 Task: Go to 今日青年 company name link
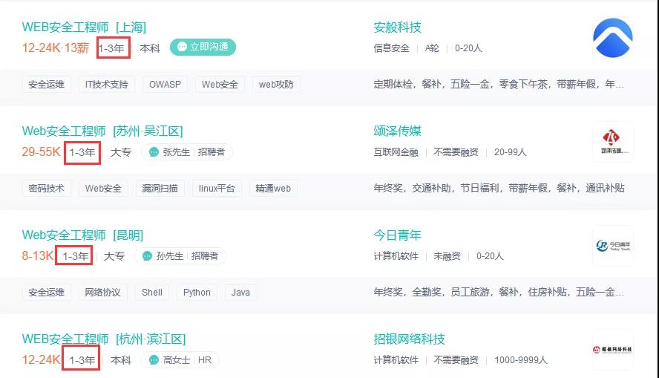tap(397, 235)
